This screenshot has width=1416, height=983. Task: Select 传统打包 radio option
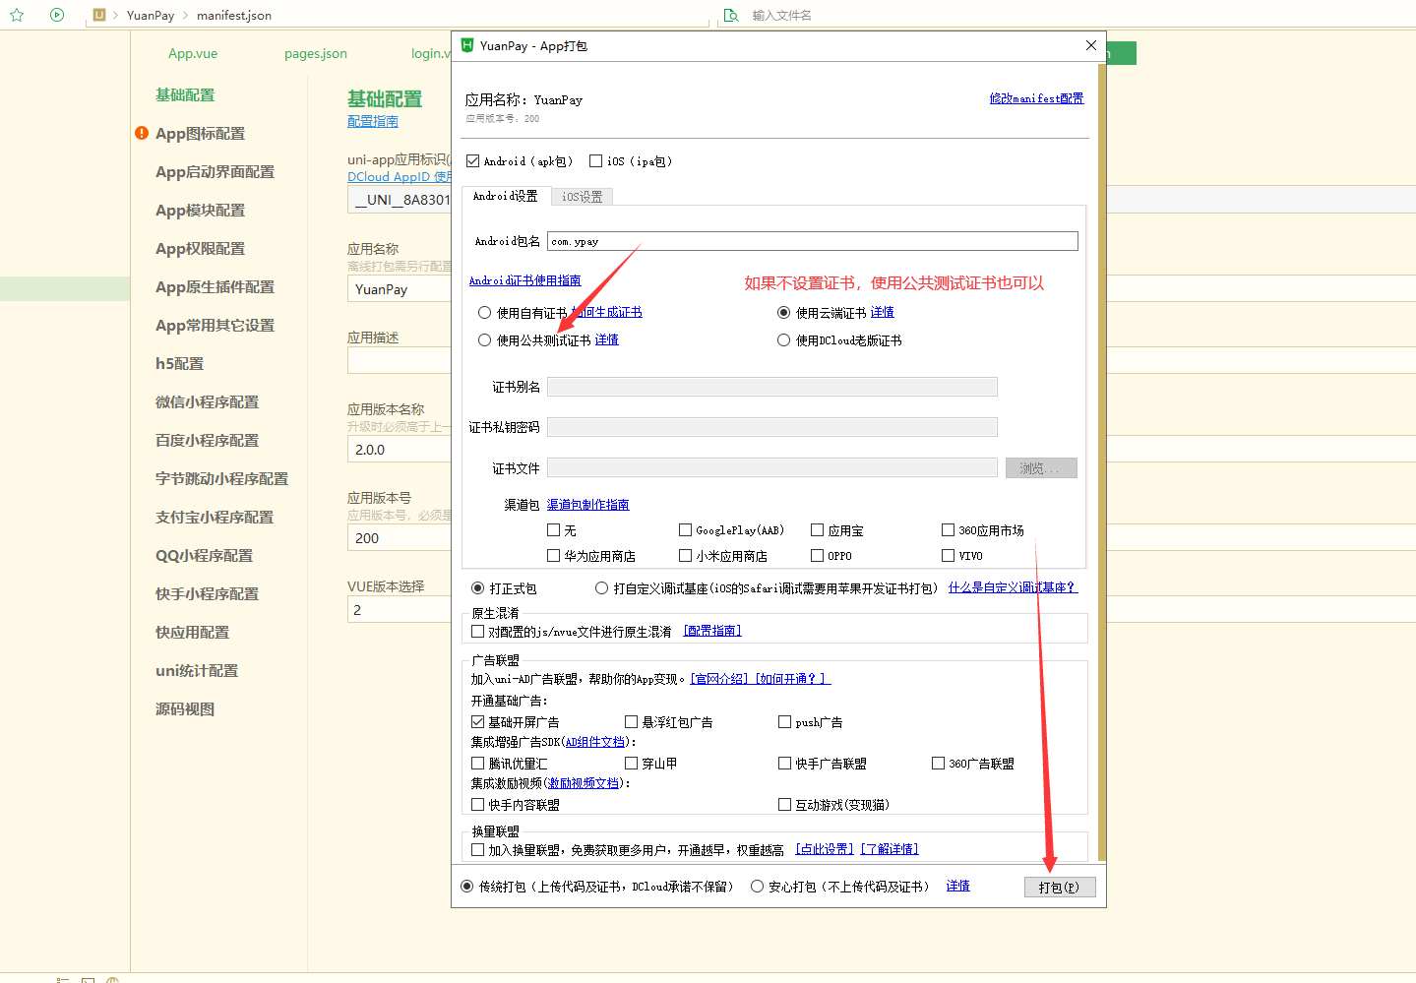pyautogui.click(x=466, y=887)
